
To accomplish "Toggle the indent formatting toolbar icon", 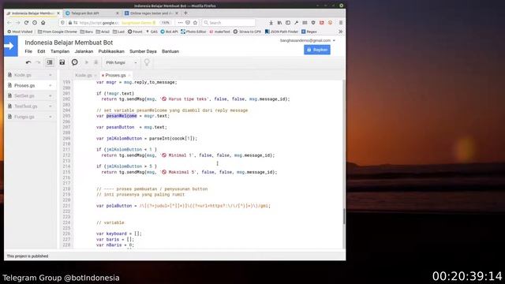I will pyautogui.click(x=50, y=62).
